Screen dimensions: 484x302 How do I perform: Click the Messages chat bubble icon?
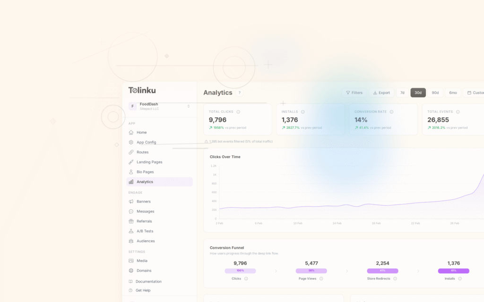coord(131,211)
